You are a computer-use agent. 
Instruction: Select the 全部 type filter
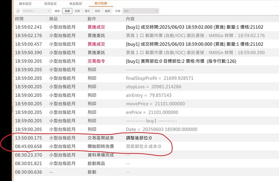coord(67,12)
